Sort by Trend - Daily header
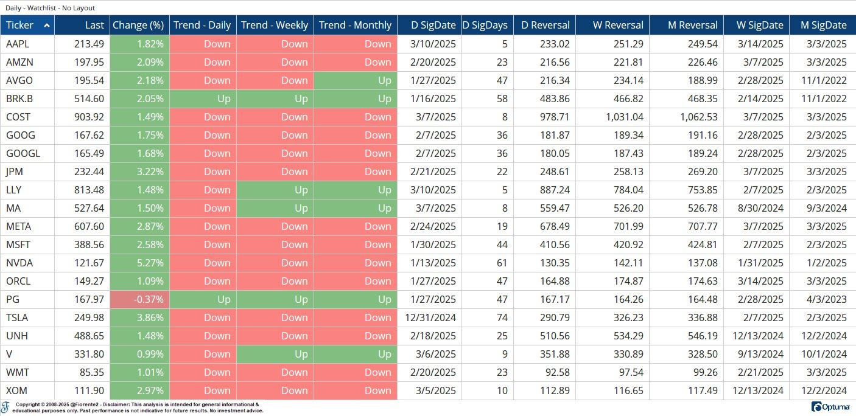 click(202, 25)
